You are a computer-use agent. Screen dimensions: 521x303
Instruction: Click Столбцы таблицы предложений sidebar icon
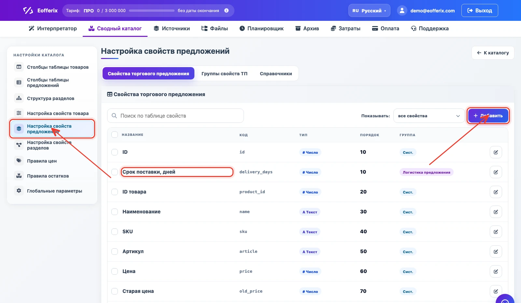19,82
